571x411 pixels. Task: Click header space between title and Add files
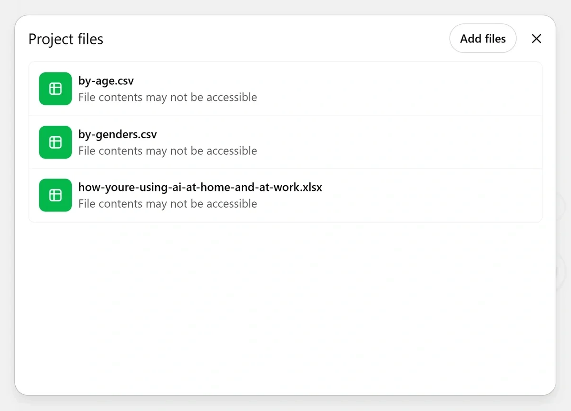tap(276, 39)
